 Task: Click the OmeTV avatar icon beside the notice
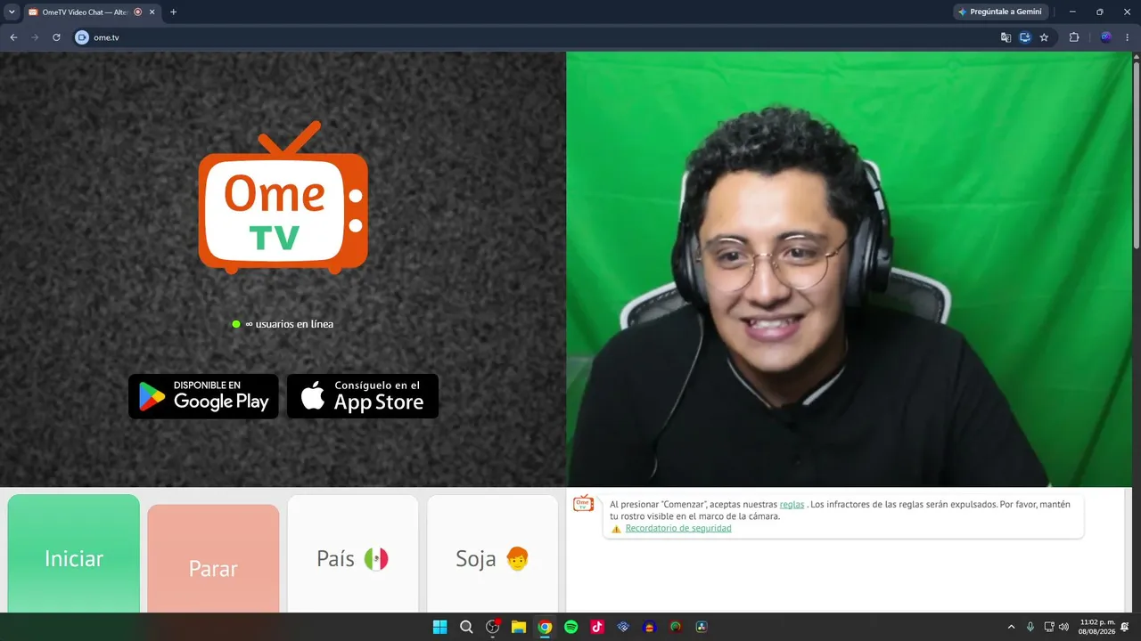(584, 504)
